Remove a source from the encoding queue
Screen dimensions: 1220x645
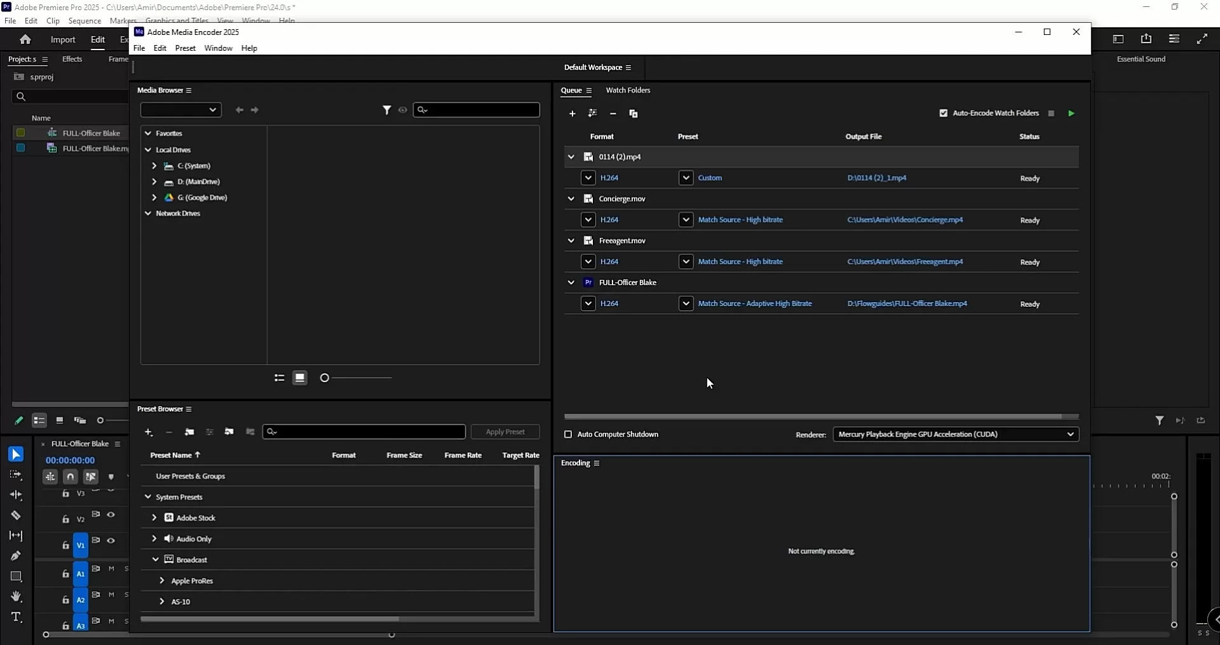coord(613,114)
